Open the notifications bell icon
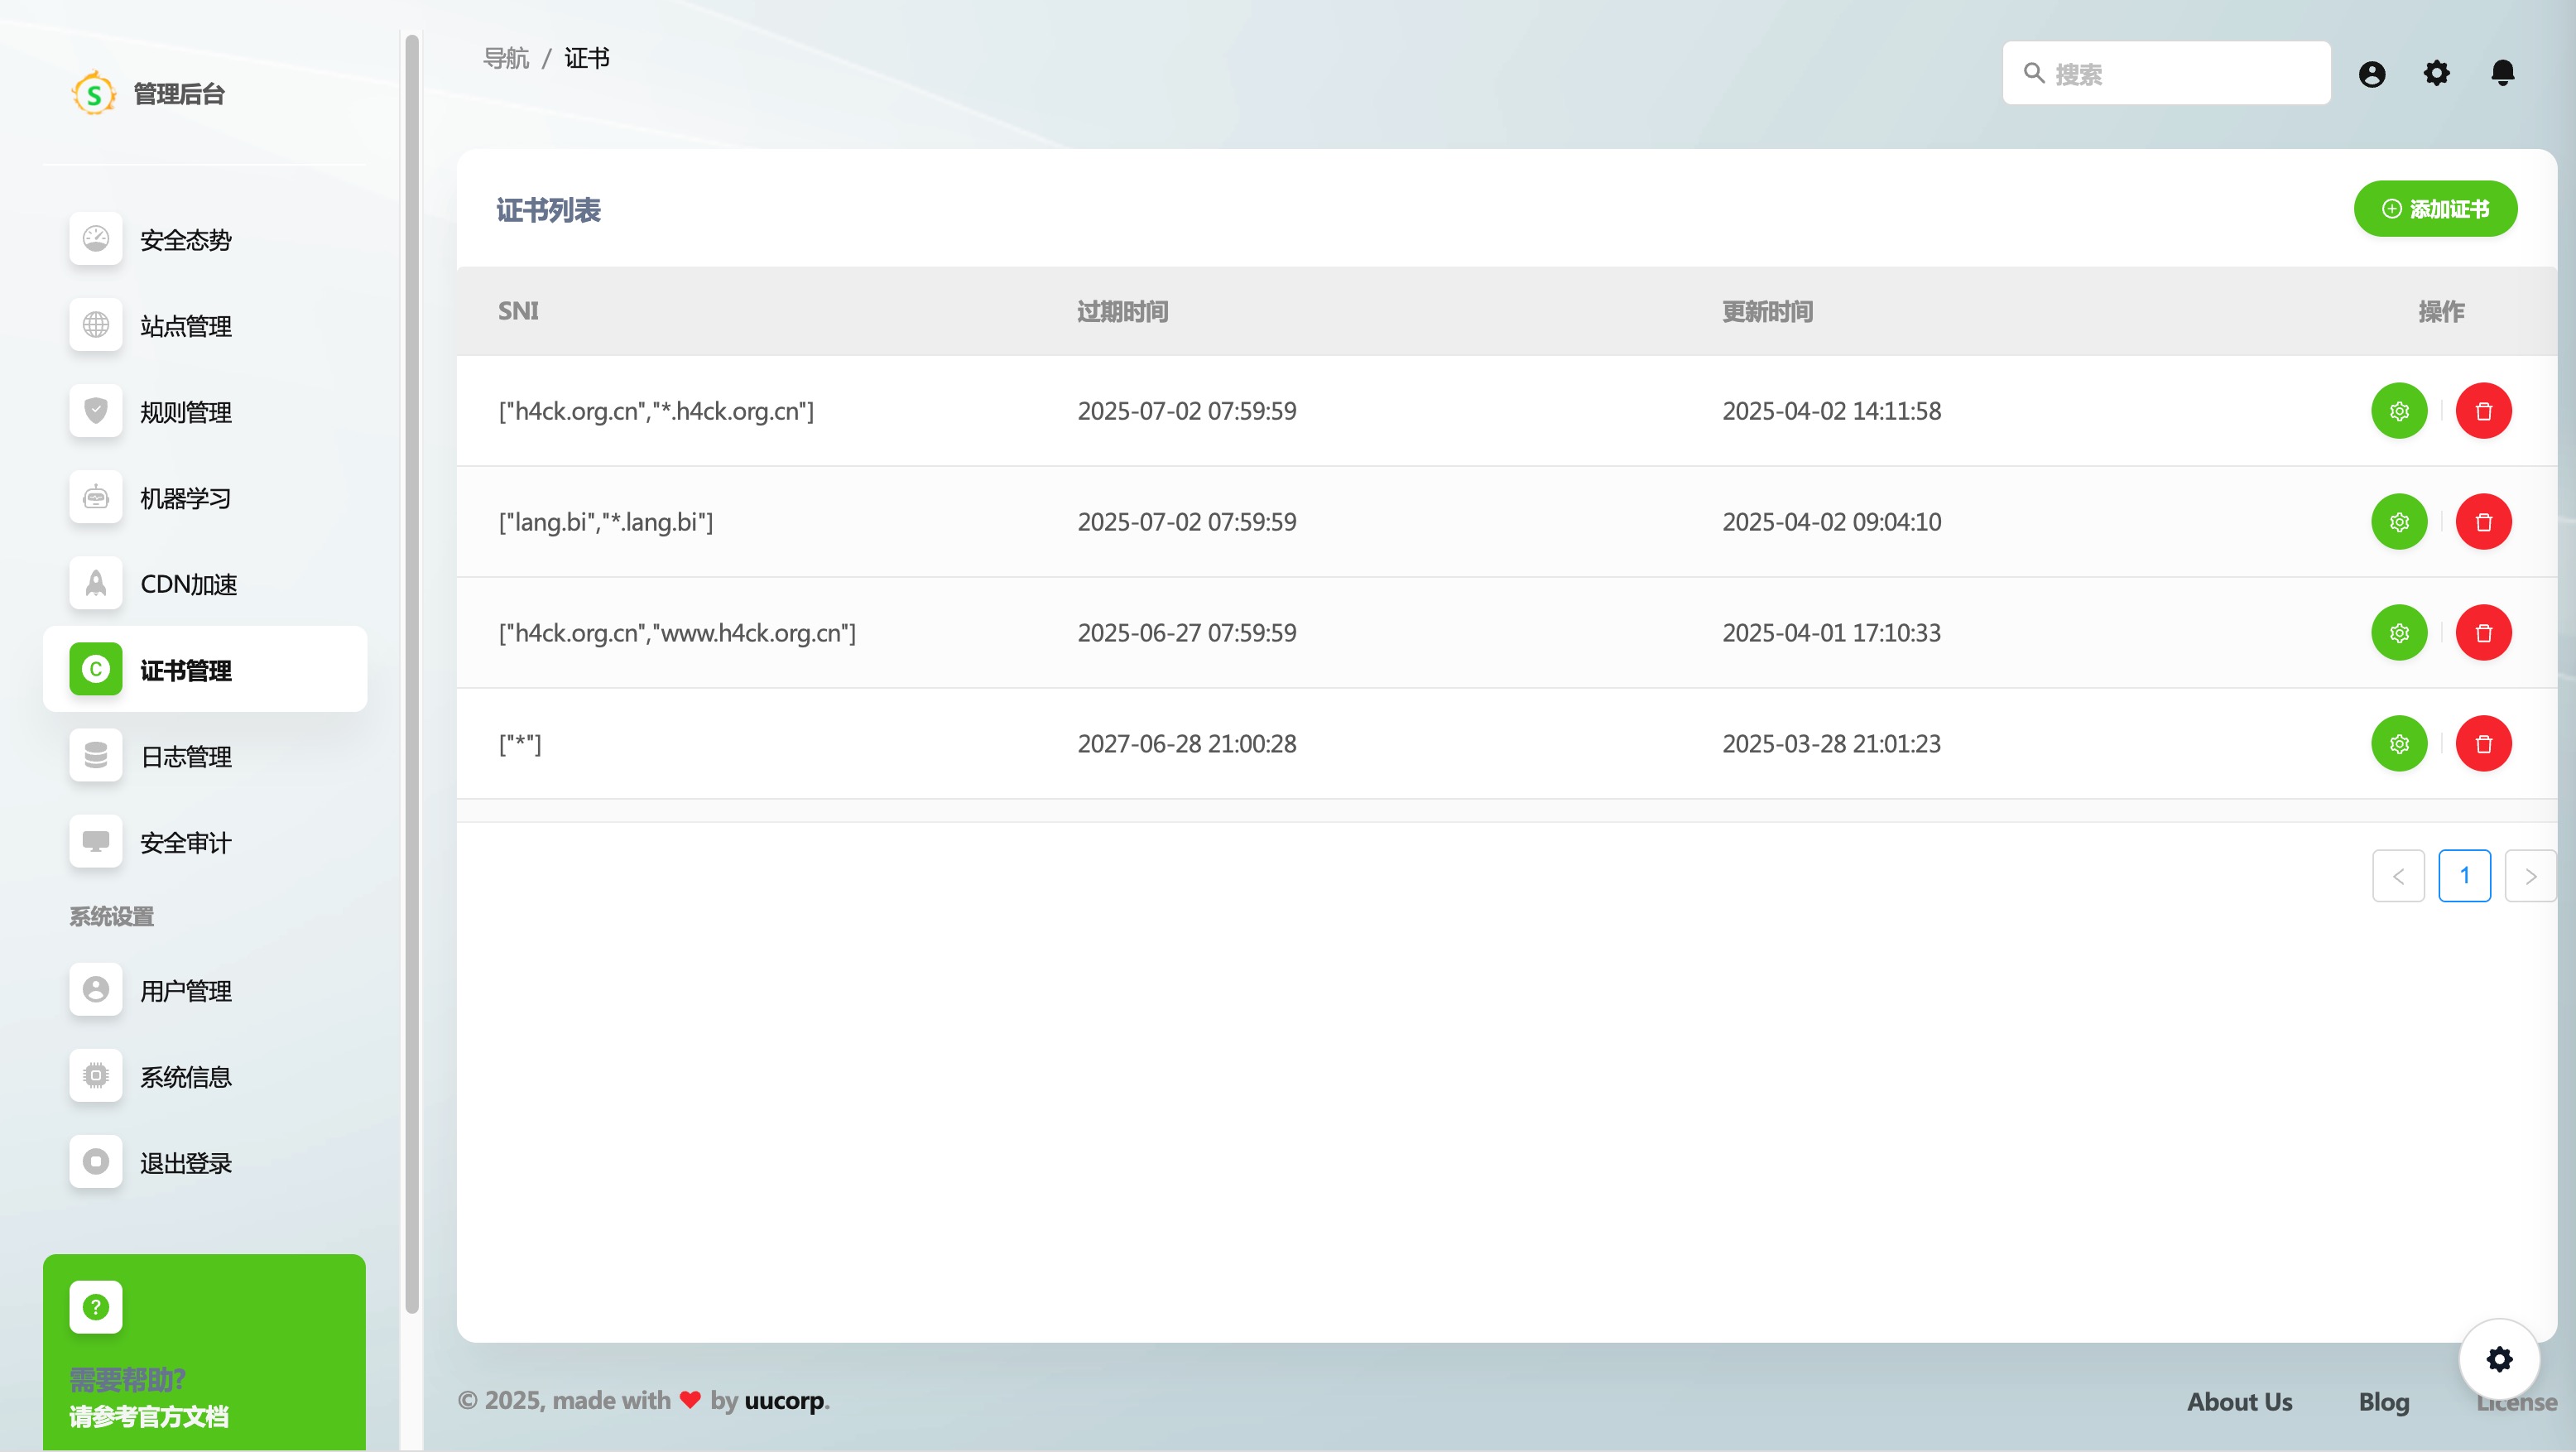This screenshot has width=2576, height=1452. pyautogui.click(x=2502, y=73)
